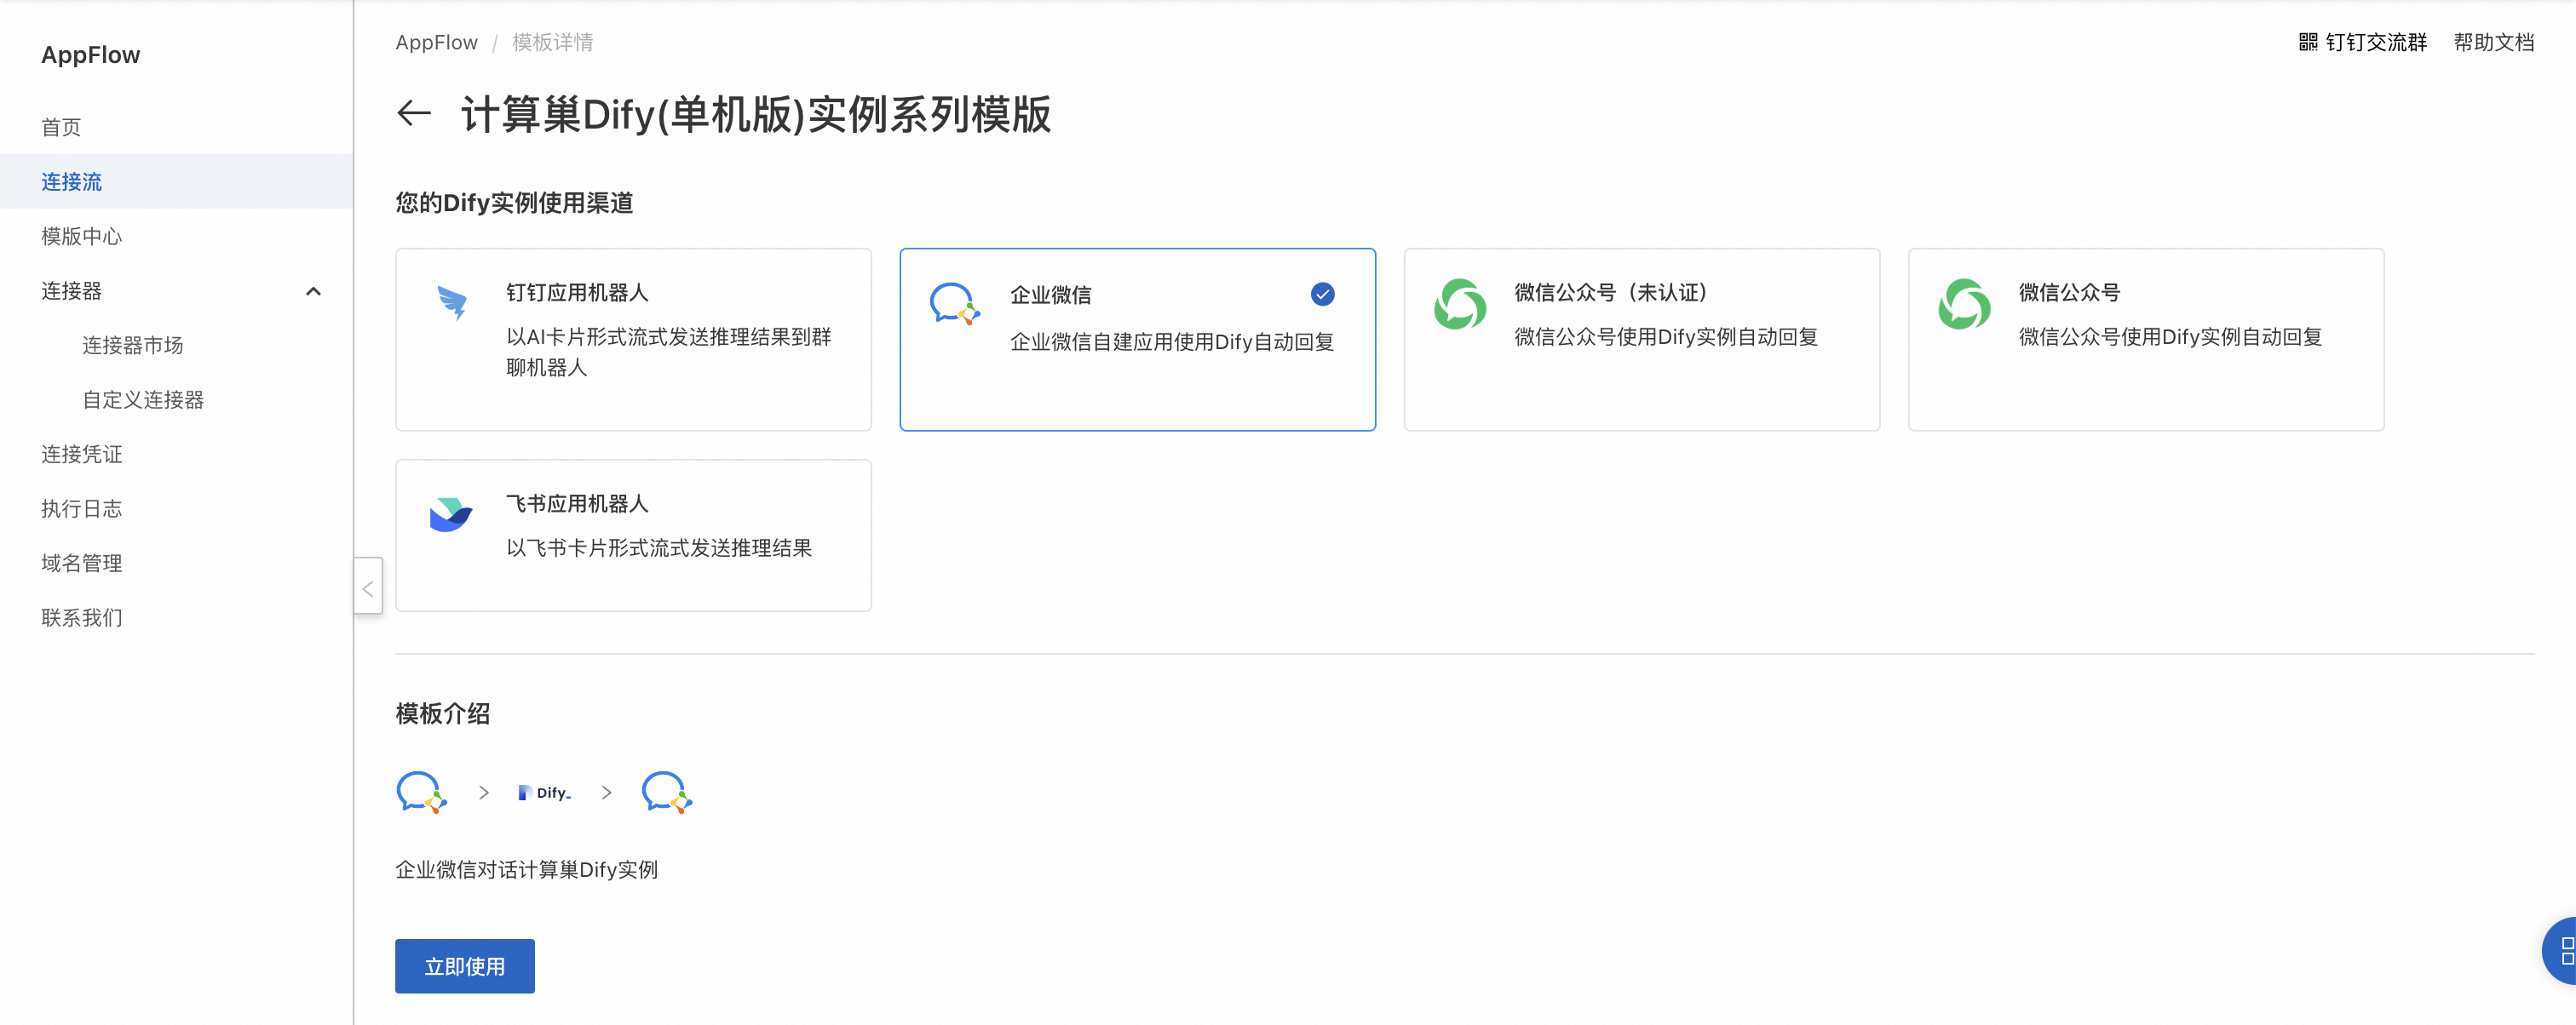The width and height of the screenshot is (2576, 1025).
Task: Click the Feishu app robot icon
Action: coord(451,513)
